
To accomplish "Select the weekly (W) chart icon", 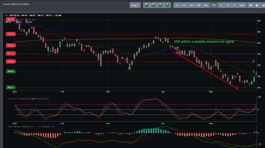I will 154,5.
